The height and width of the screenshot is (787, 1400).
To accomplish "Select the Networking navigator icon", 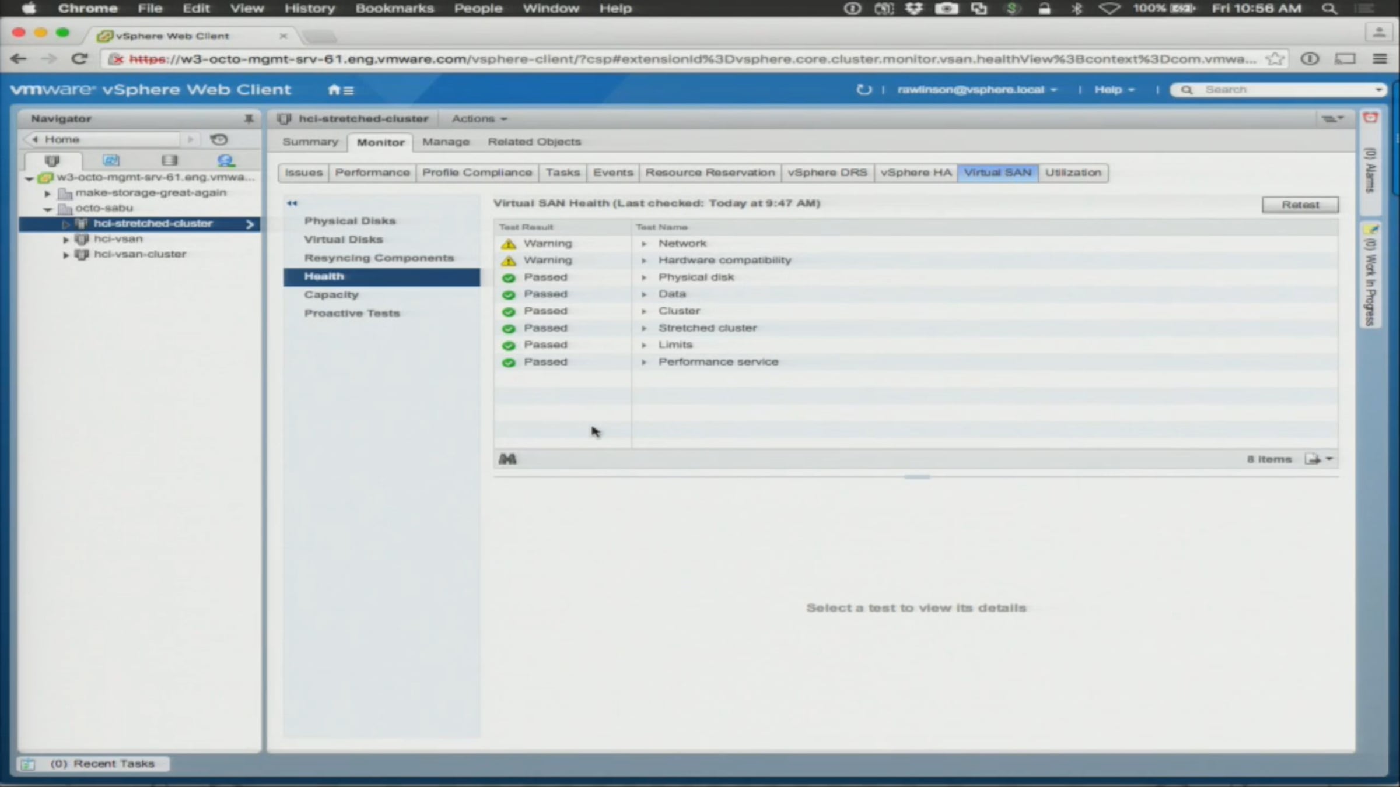I will (226, 160).
